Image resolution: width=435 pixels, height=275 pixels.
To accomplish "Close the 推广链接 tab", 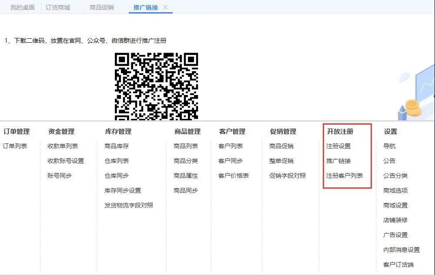I will pyautogui.click(x=165, y=7).
